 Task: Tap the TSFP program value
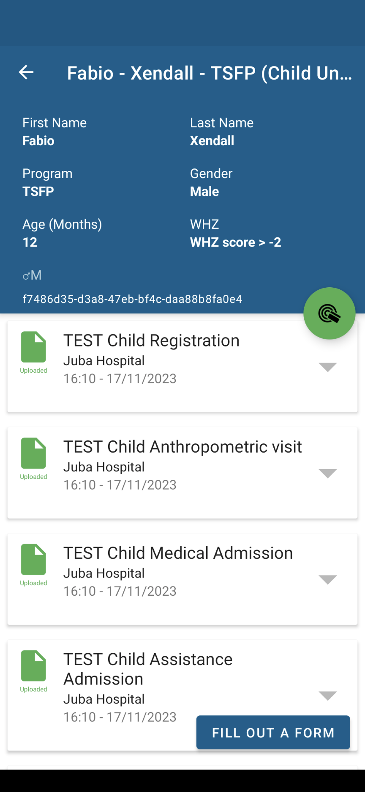pos(38,192)
